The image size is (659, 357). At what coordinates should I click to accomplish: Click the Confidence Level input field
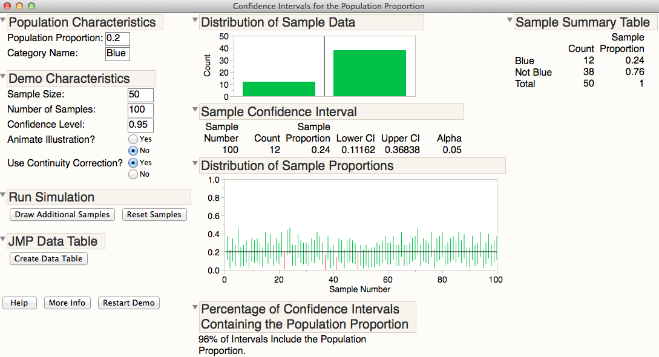tap(140, 125)
